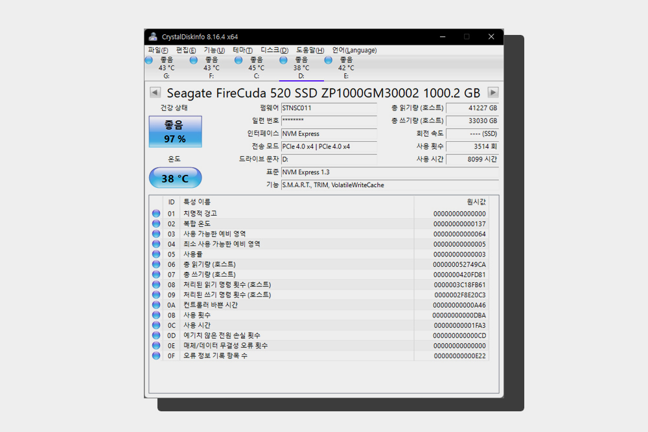Select the 컨트롤러 바쁜 시간 row

click(x=319, y=305)
